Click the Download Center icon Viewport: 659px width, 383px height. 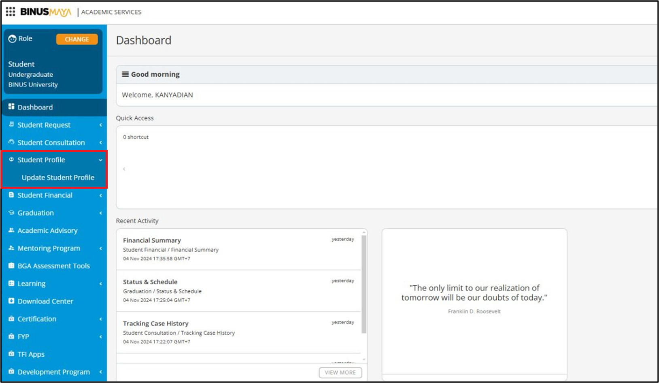(11, 301)
